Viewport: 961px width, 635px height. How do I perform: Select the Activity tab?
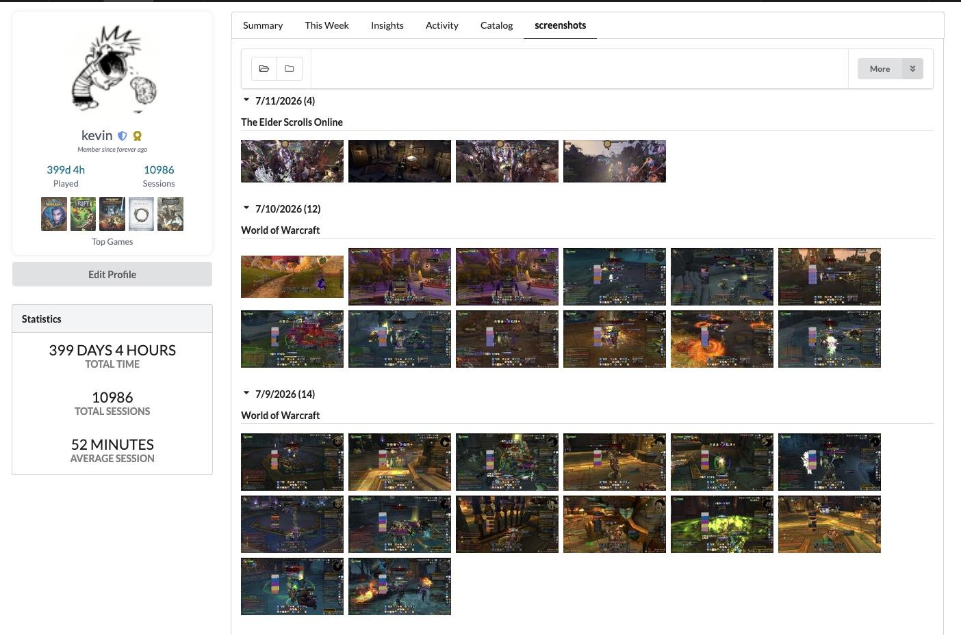(x=442, y=25)
